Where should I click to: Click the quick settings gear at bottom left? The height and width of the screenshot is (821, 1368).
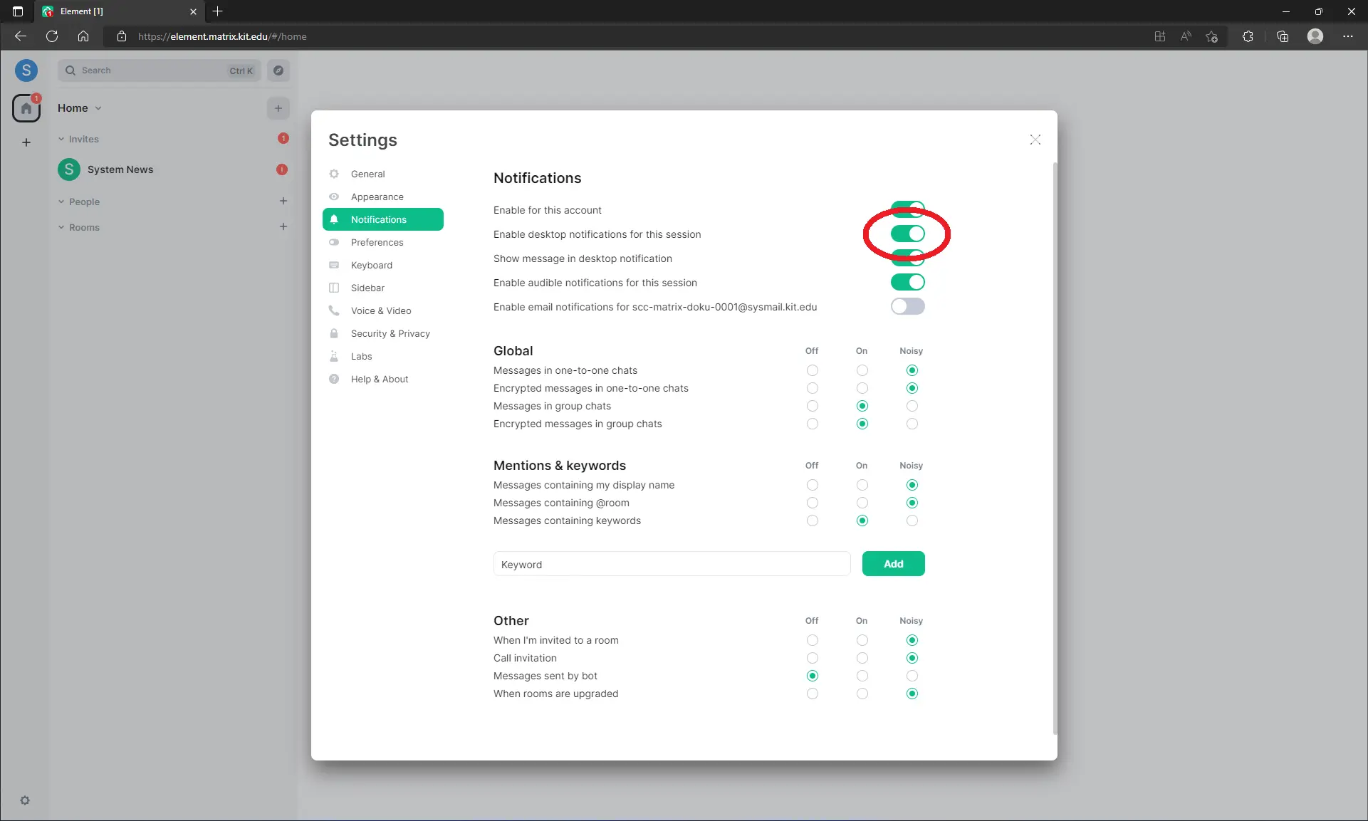(25, 800)
